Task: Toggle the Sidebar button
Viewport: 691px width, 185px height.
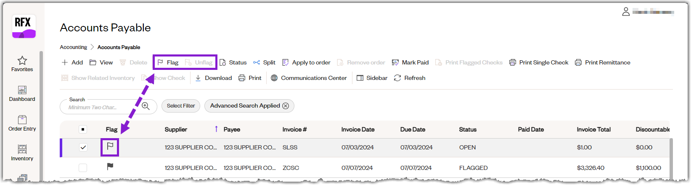Action: (372, 78)
